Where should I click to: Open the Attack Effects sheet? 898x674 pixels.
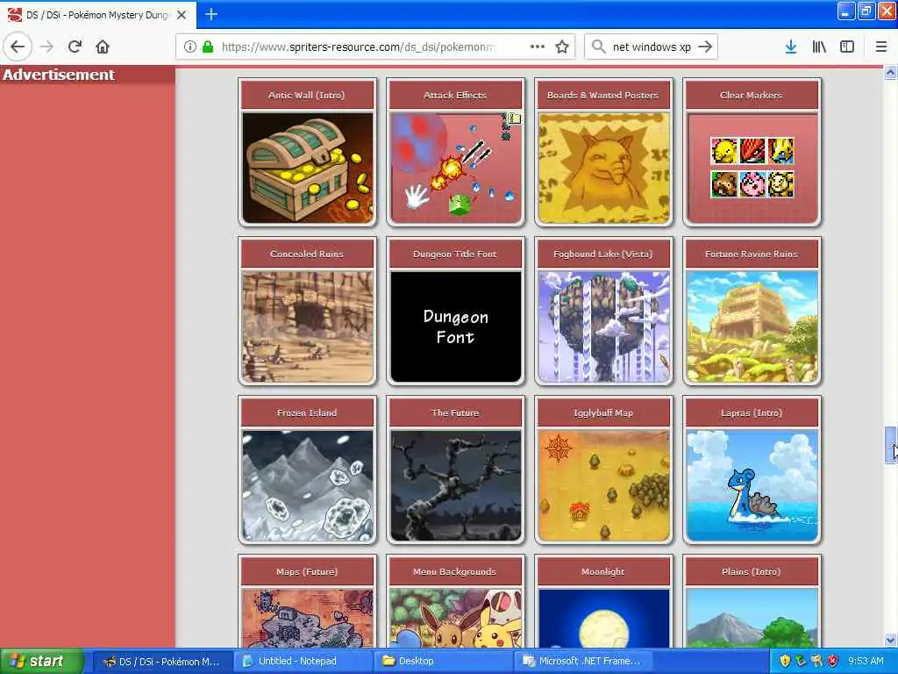coord(455,152)
